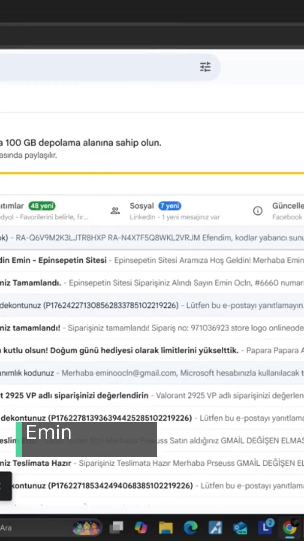Screen dimensions: 304x541
Task: Click the Sosyal tab people icon
Action: 115,211
